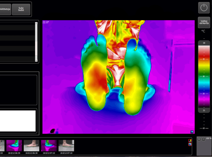Click the 39 upper limit on scale
The width and height of the screenshot is (212, 157).
pos(204,43)
